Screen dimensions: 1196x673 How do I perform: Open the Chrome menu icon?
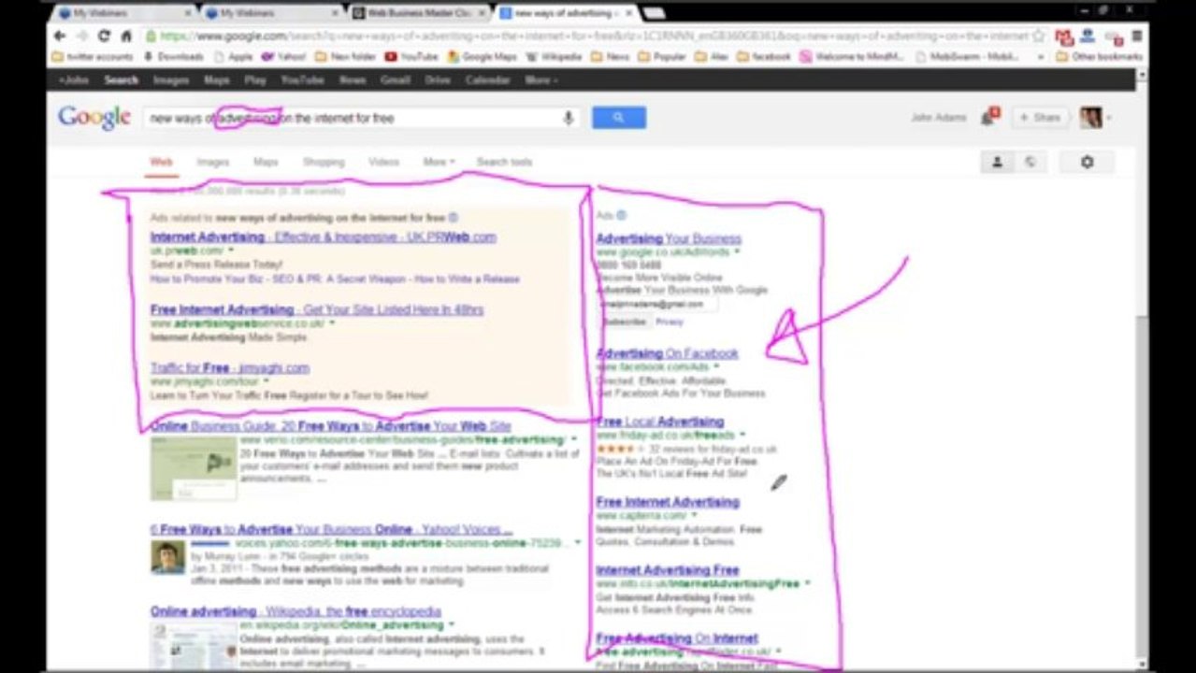[x=1137, y=36]
